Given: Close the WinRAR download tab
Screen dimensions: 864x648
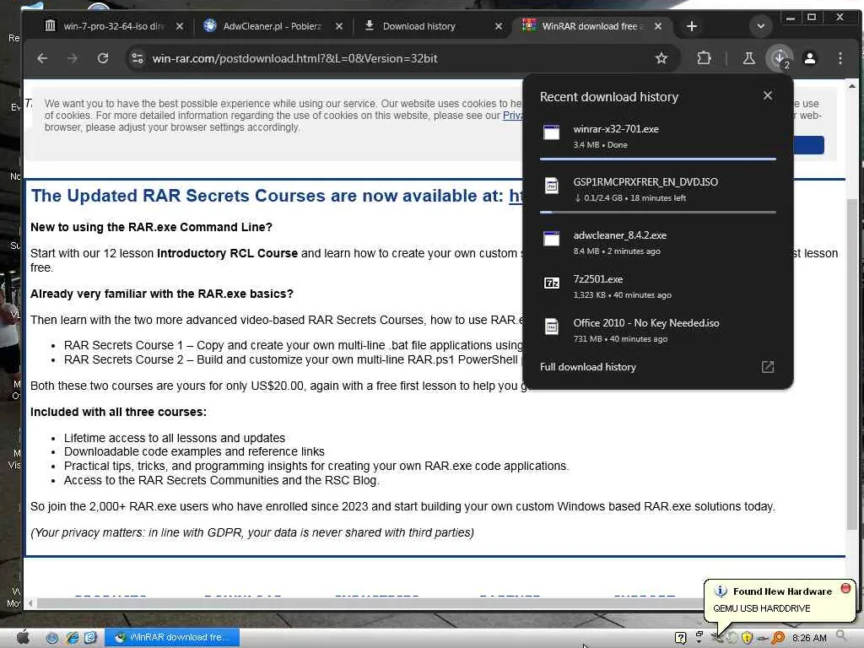Looking at the screenshot, I should pos(657,26).
